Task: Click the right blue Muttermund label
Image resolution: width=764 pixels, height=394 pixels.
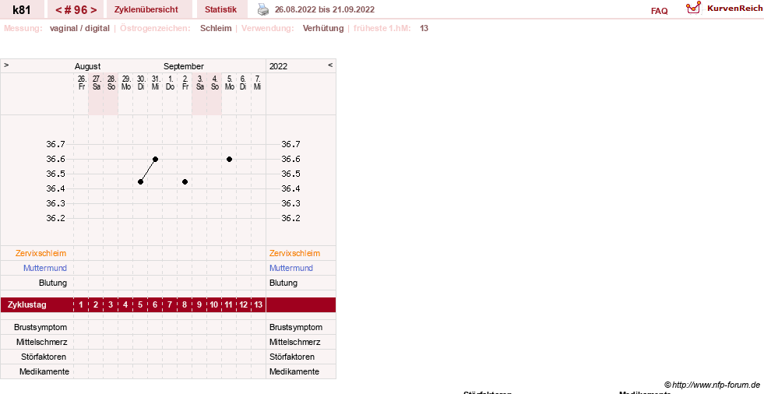Action: pyautogui.click(x=291, y=268)
